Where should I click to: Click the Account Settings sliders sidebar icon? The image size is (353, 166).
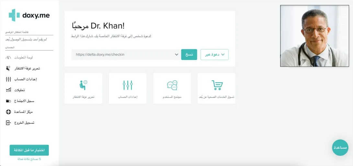[8, 79]
